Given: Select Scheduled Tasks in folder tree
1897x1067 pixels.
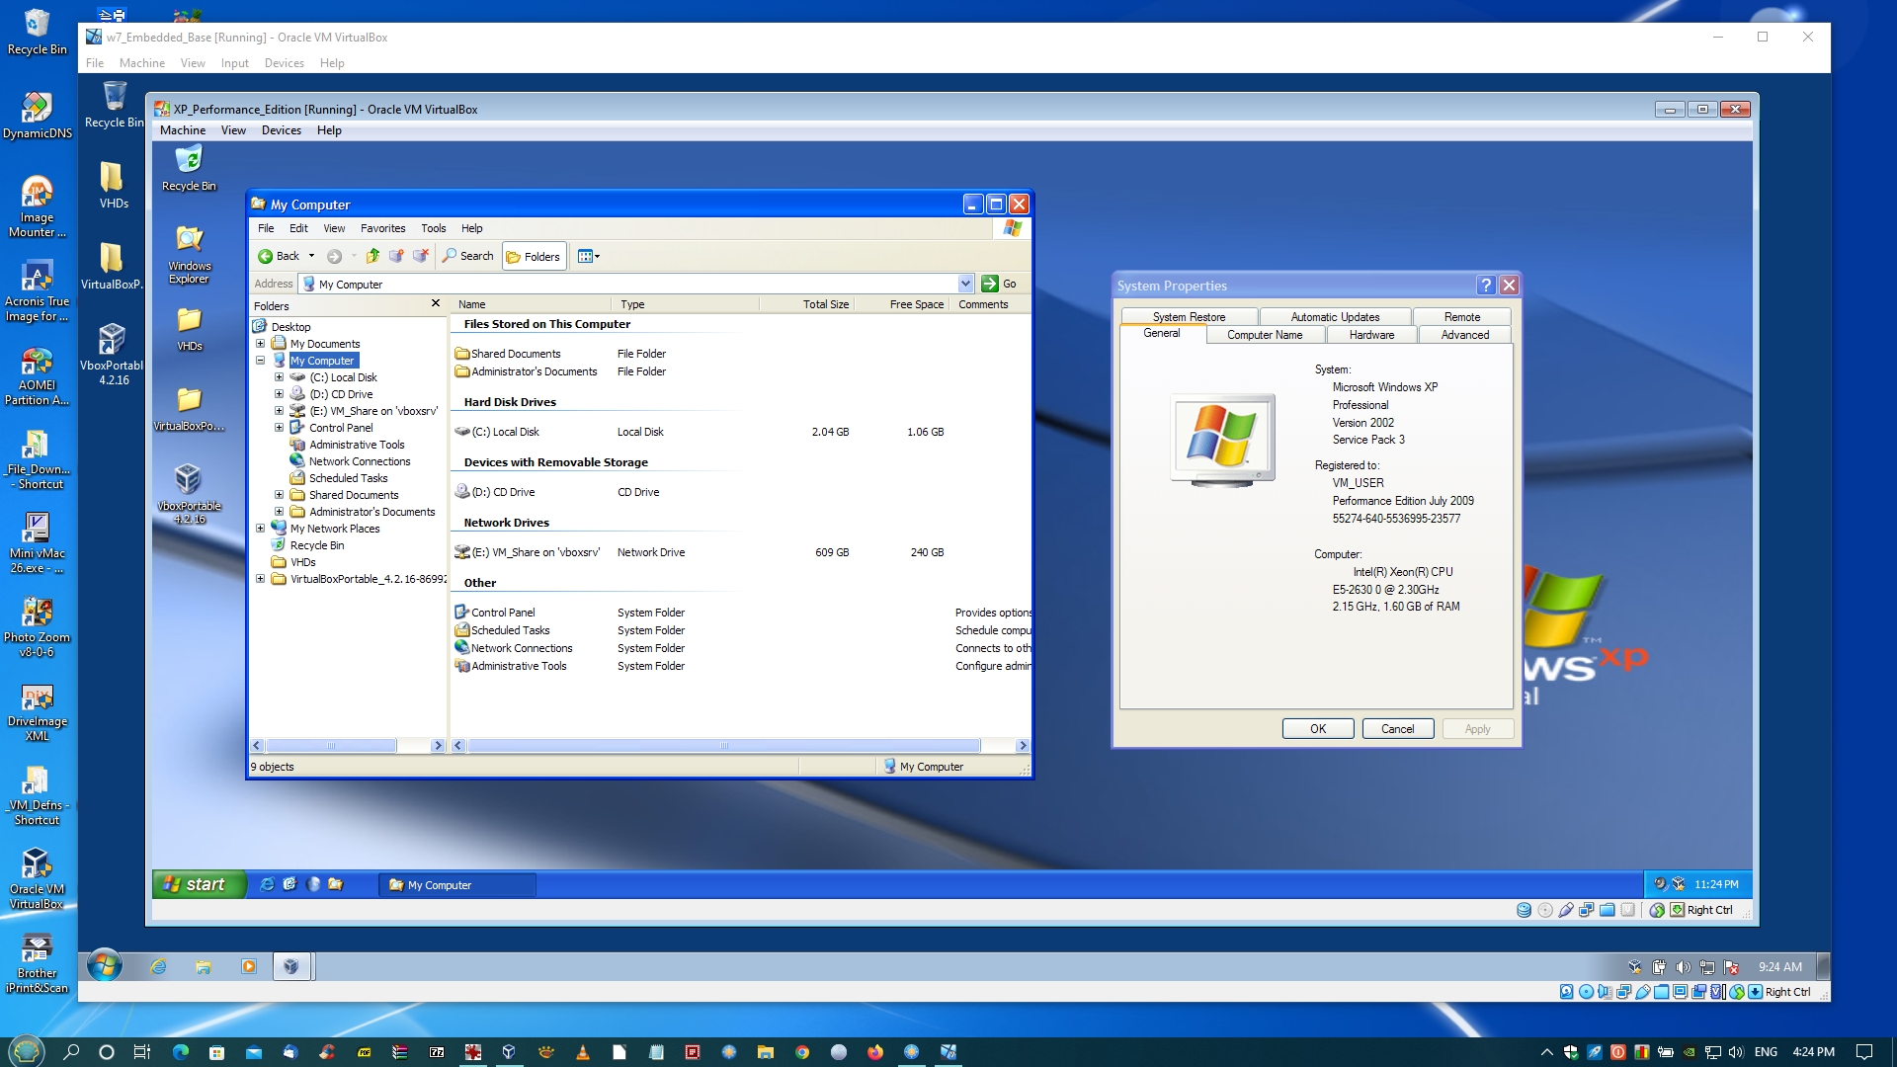Looking at the screenshot, I should click(348, 478).
